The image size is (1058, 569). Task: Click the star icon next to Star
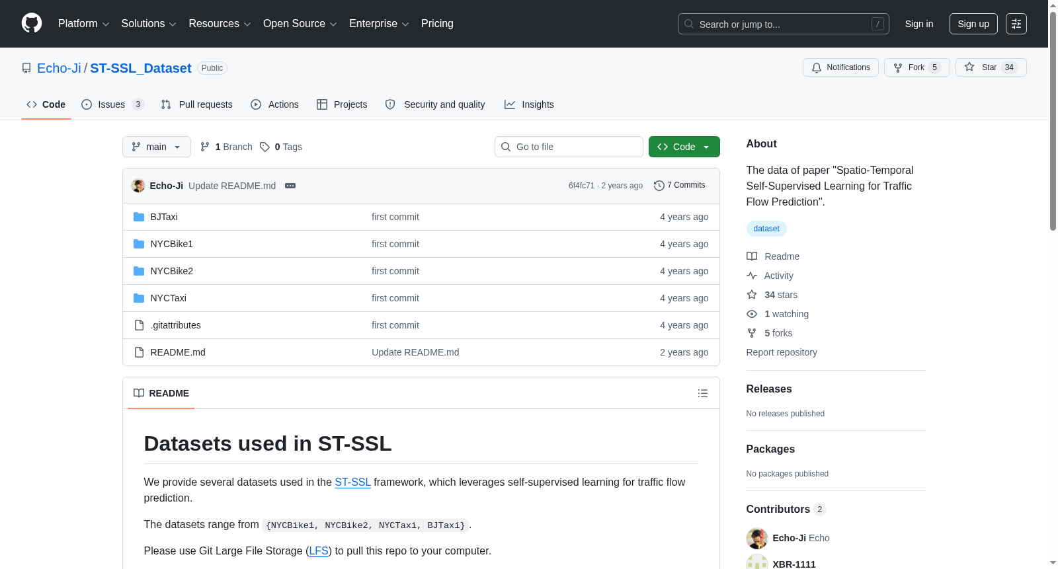click(969, 67)
